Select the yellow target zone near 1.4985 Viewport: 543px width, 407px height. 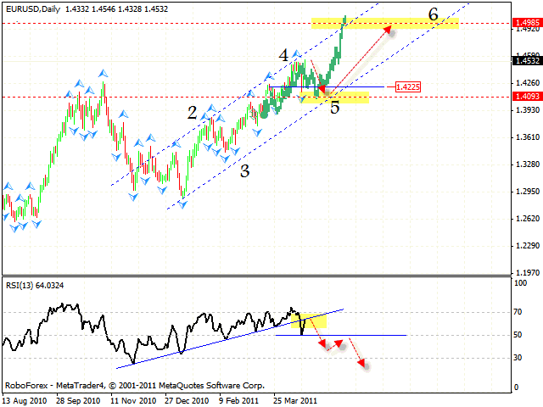(x=386, y=23)
